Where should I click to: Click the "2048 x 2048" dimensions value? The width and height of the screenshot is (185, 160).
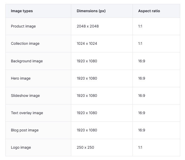88,26
